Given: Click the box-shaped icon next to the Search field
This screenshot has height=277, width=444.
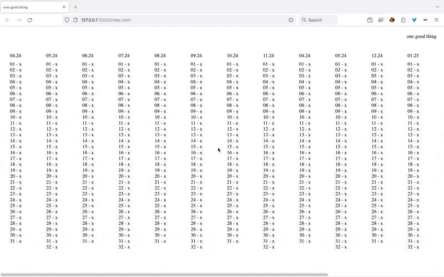Looking at the screenshot, I should 370,20.
